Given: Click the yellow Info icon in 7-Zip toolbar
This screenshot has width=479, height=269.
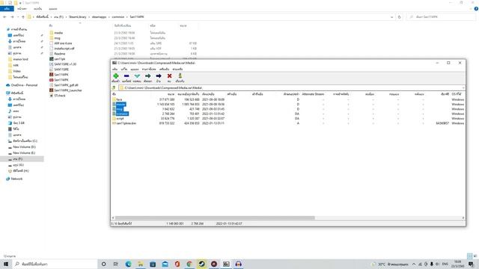Looking at the screenshot, I should click(x=180, y=76).
